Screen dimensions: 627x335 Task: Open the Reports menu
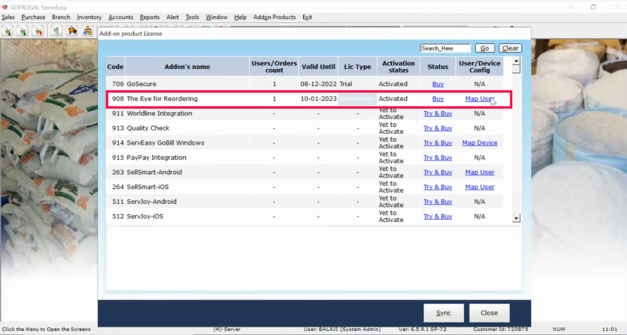click(x=150, y=17)
